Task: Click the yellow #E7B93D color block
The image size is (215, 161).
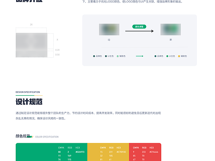Action: (108, 152)
